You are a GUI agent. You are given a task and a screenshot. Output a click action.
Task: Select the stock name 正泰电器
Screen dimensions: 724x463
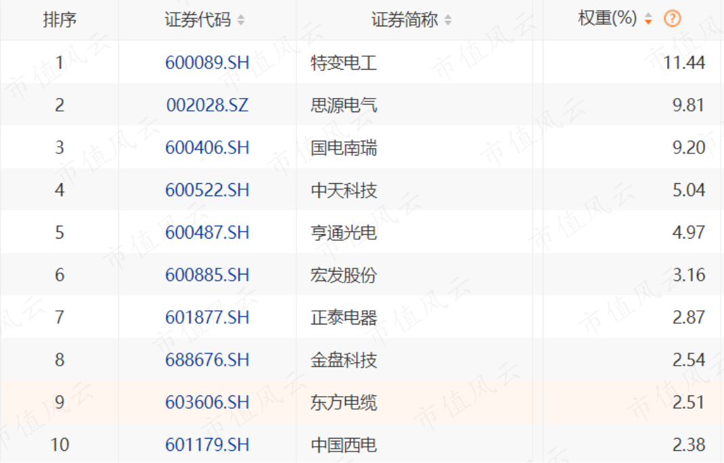pyautogui.click(x=344, y=317)
